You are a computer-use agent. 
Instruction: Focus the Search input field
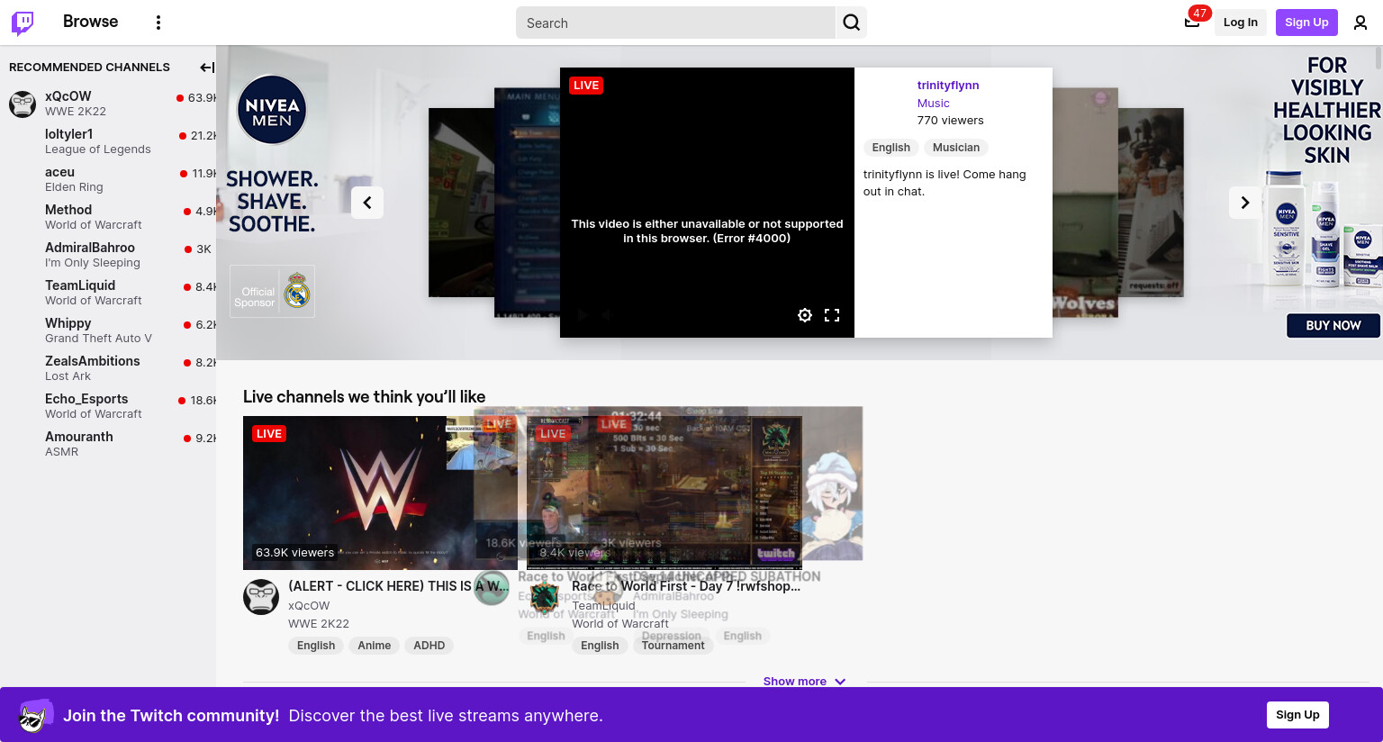click(675, 23)
